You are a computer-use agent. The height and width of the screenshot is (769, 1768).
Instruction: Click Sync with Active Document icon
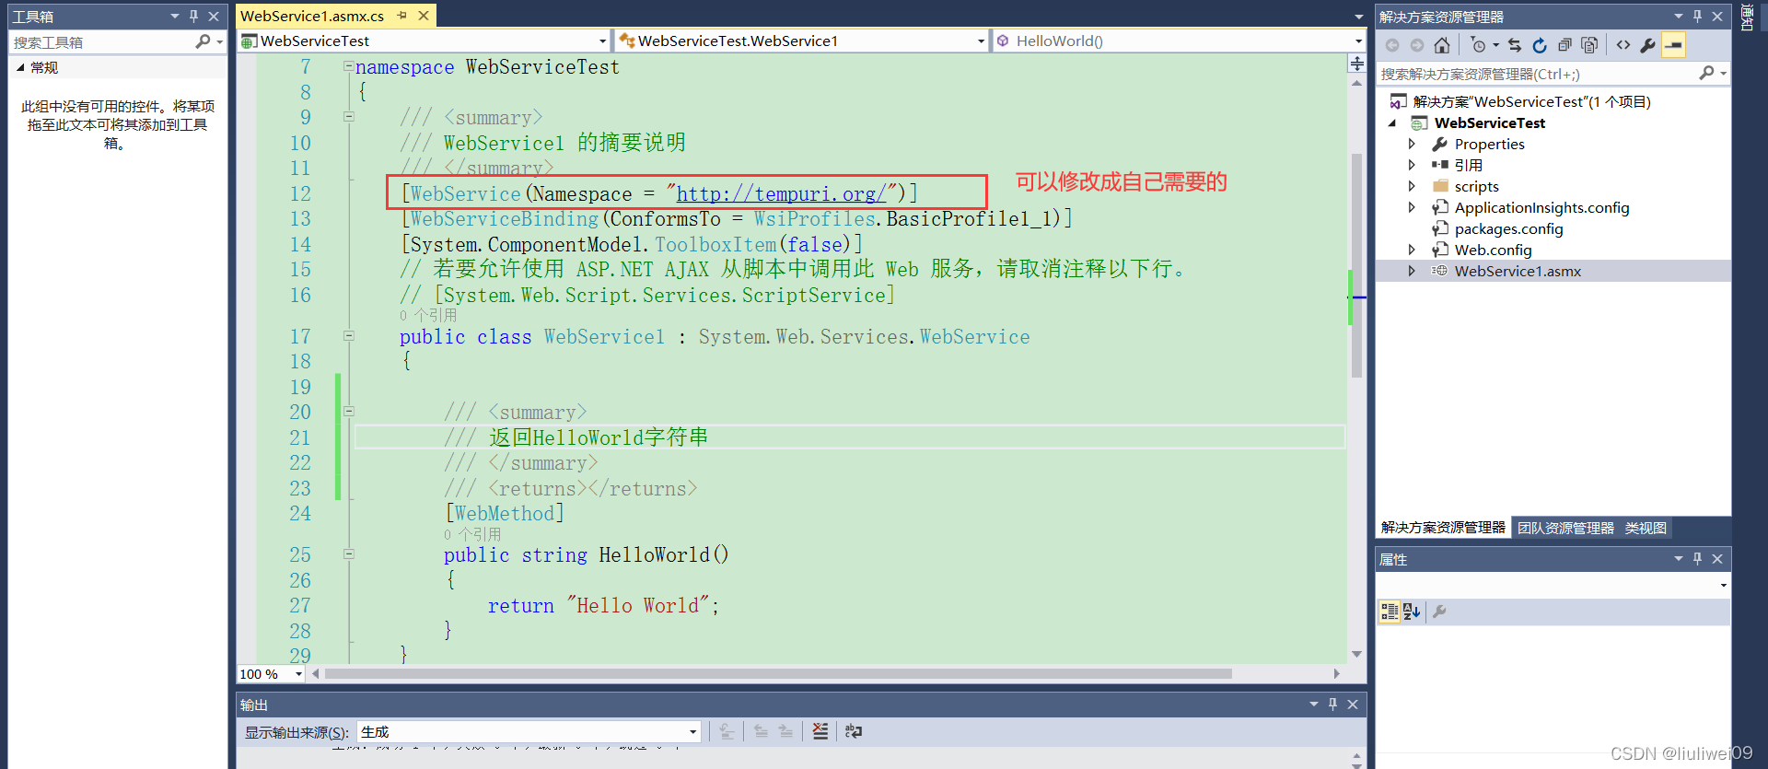click(x=1515, y=45)
